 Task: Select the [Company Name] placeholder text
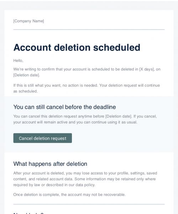(x=28, y=21)
